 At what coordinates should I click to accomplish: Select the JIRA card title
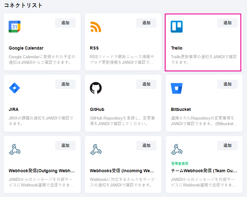point(14,109)
